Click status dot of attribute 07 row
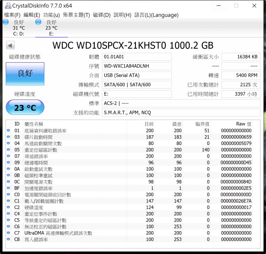Image resolution: width=266 pixels, height=254 pixels. (x=8, y=156)
